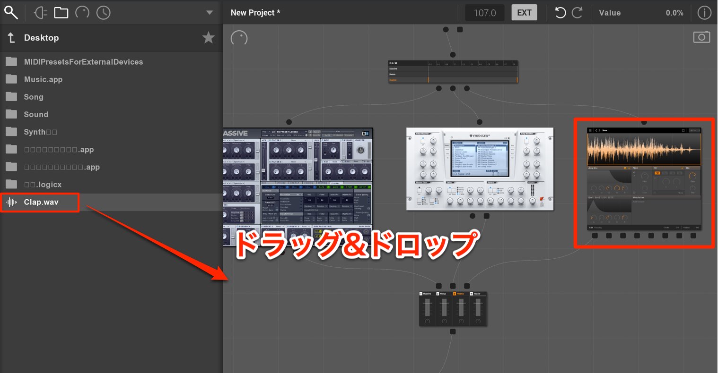Open the macro knob browser icon
This screenshot has height=373, width=718.
[82, 13]
